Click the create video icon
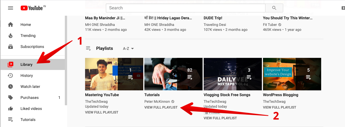 click(x=343, y=8)
